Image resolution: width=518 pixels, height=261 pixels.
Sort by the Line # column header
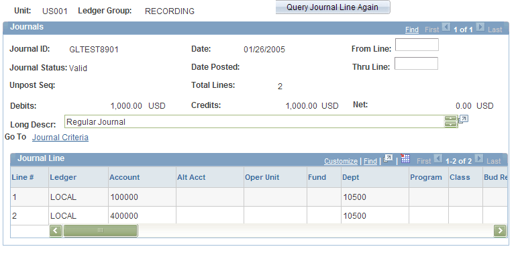point(22,177)
